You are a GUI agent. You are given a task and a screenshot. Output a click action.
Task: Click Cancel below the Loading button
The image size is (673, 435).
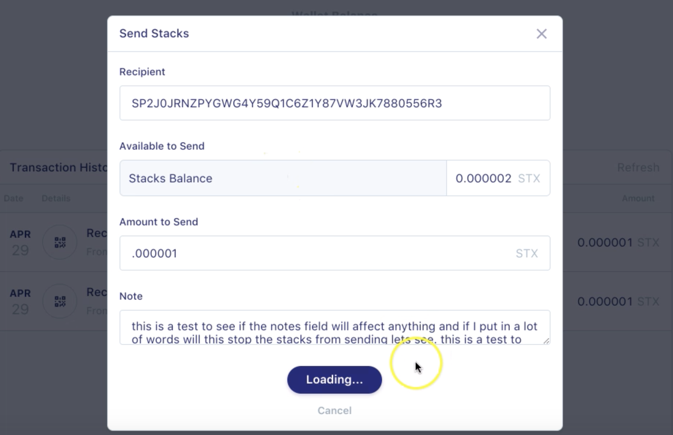tap(334, 410)
